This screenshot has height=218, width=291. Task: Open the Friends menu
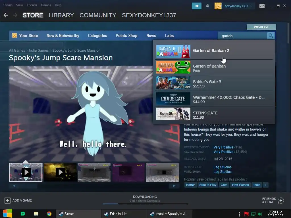pos(32,5)
